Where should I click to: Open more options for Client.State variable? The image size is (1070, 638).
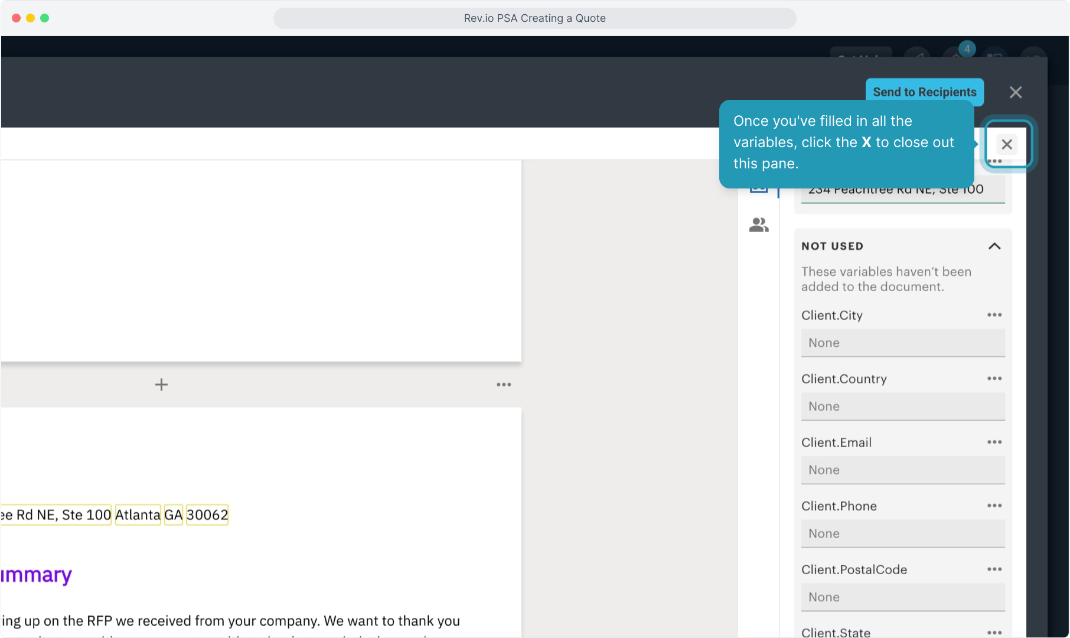point(994,632)
